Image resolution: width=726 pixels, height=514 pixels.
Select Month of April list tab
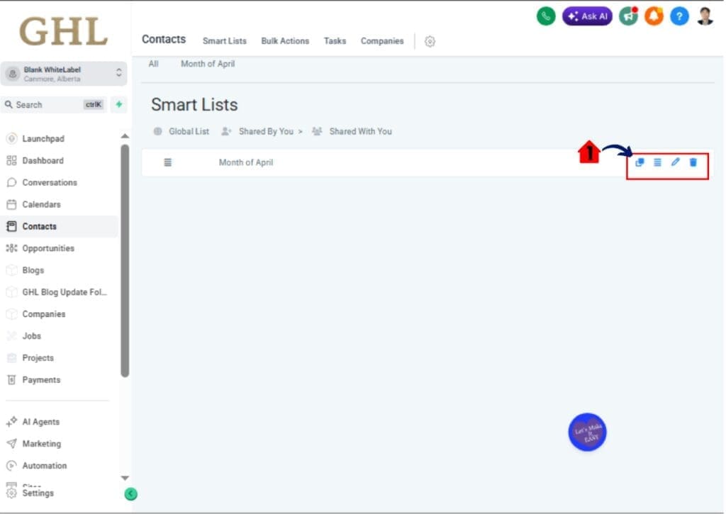pos(208,64)
